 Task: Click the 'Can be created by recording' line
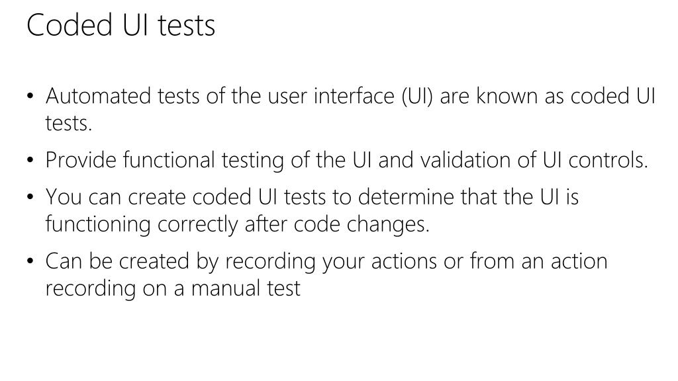tap(326, 261)
